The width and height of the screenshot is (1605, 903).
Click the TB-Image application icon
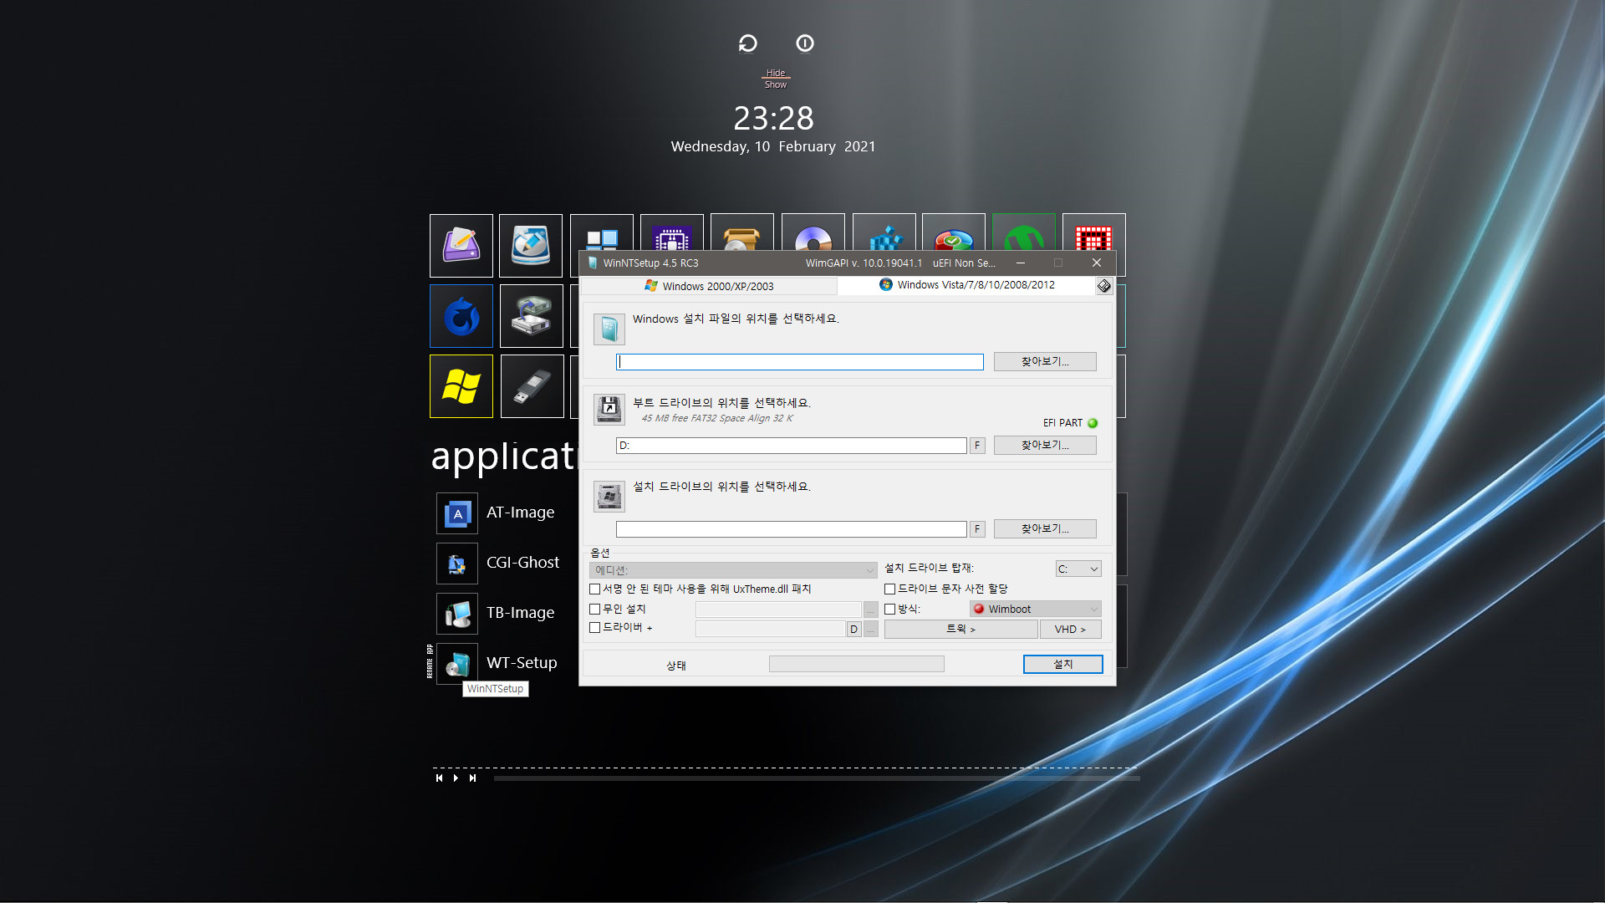pyautogui.click(x=457, y=614)
